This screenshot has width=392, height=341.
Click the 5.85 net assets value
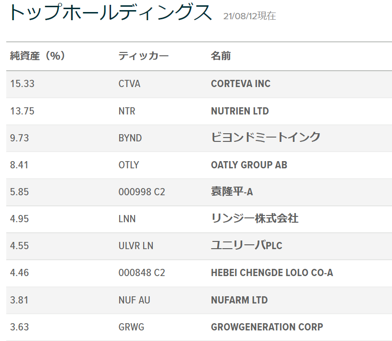[19, 192]
